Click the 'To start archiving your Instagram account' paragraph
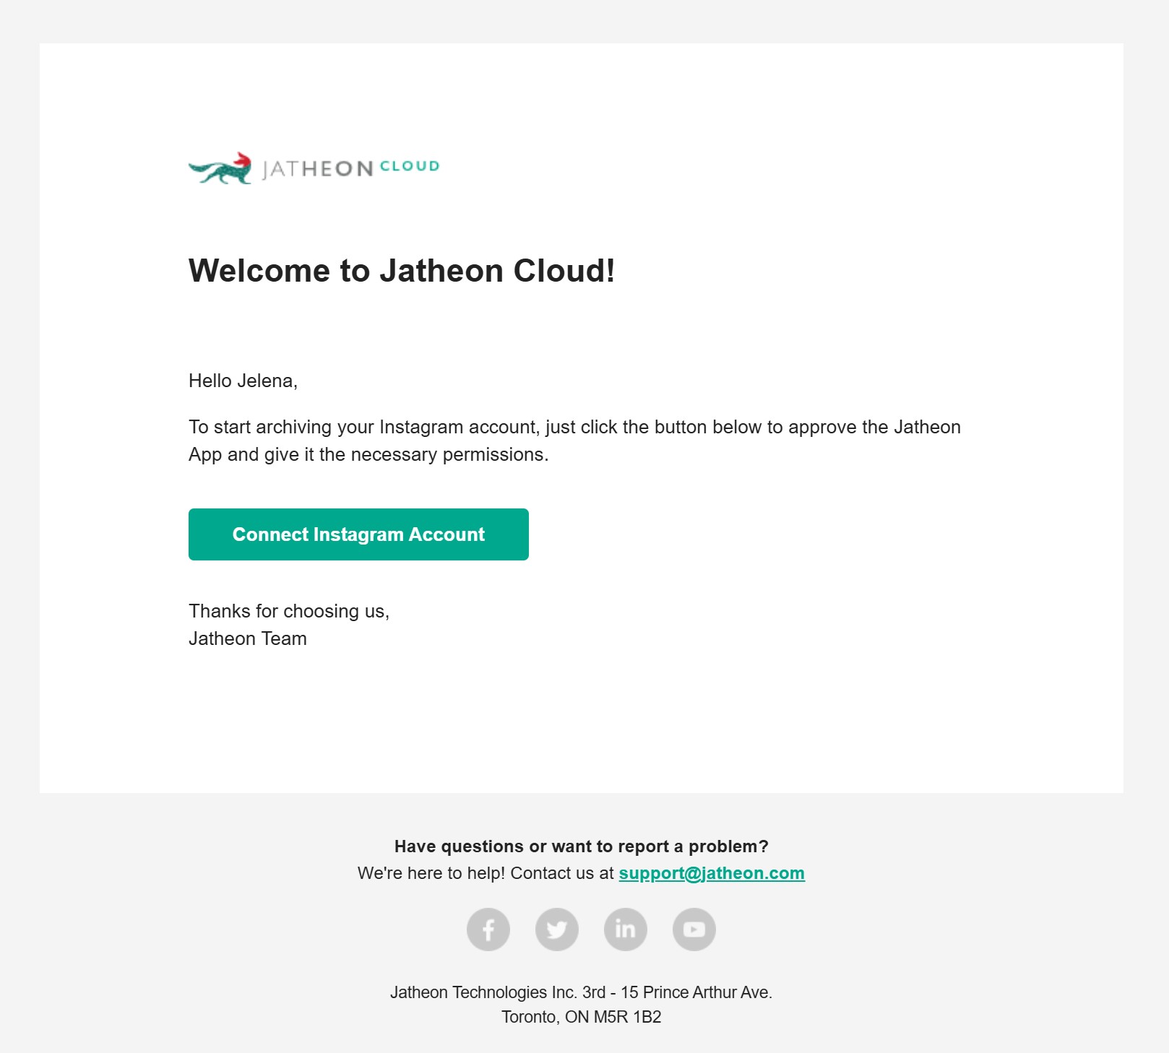1169x1053 pixels. pos(575,441)
